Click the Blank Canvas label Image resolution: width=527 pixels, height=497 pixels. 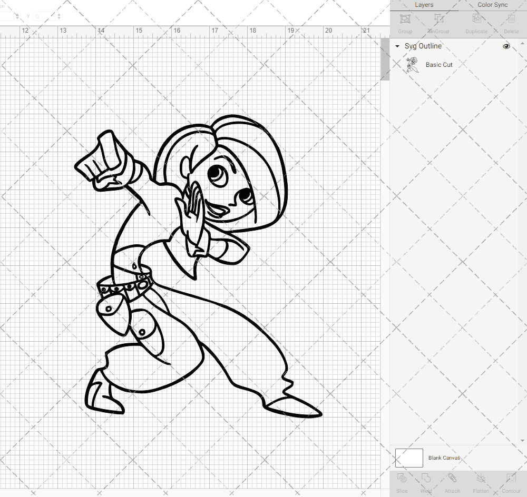pyautogui.click(x=444, y=458)
